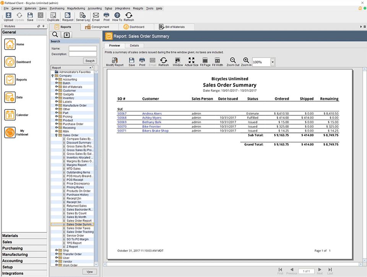Click the import download tab icon

point(67,35)
